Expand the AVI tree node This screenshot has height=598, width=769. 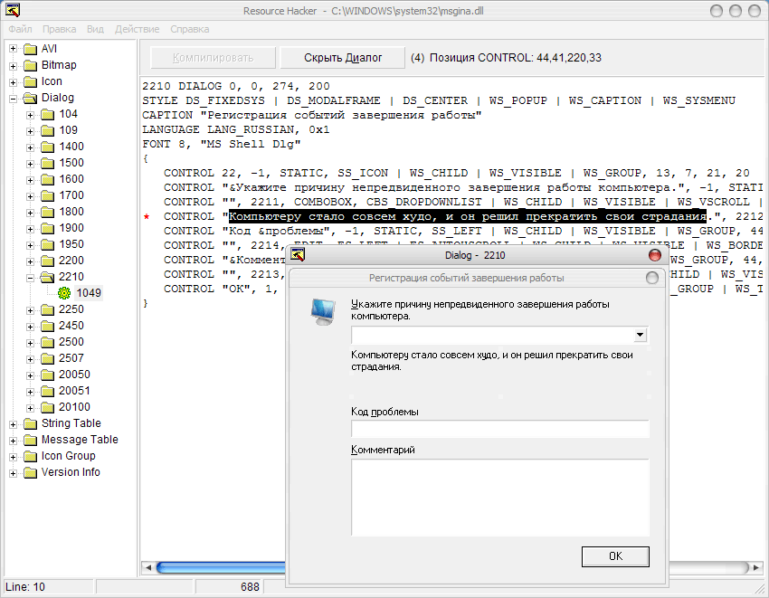14,49
